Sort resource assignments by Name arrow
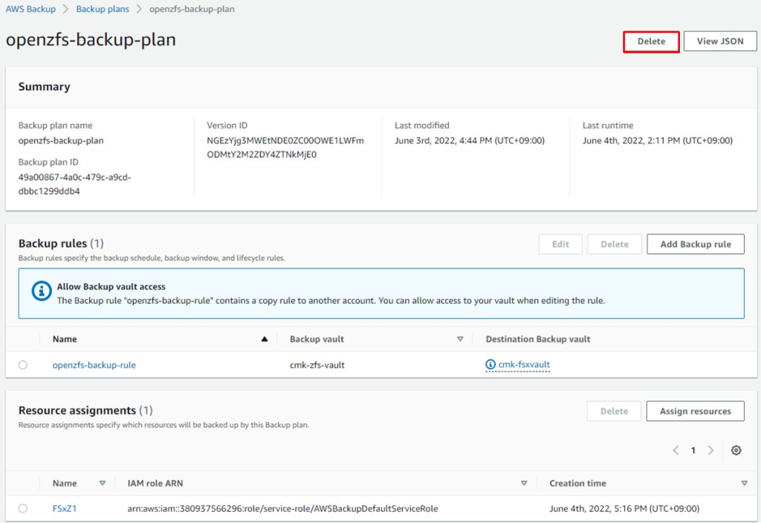Viewport: 761px width, 523px height. coord(103,483)
